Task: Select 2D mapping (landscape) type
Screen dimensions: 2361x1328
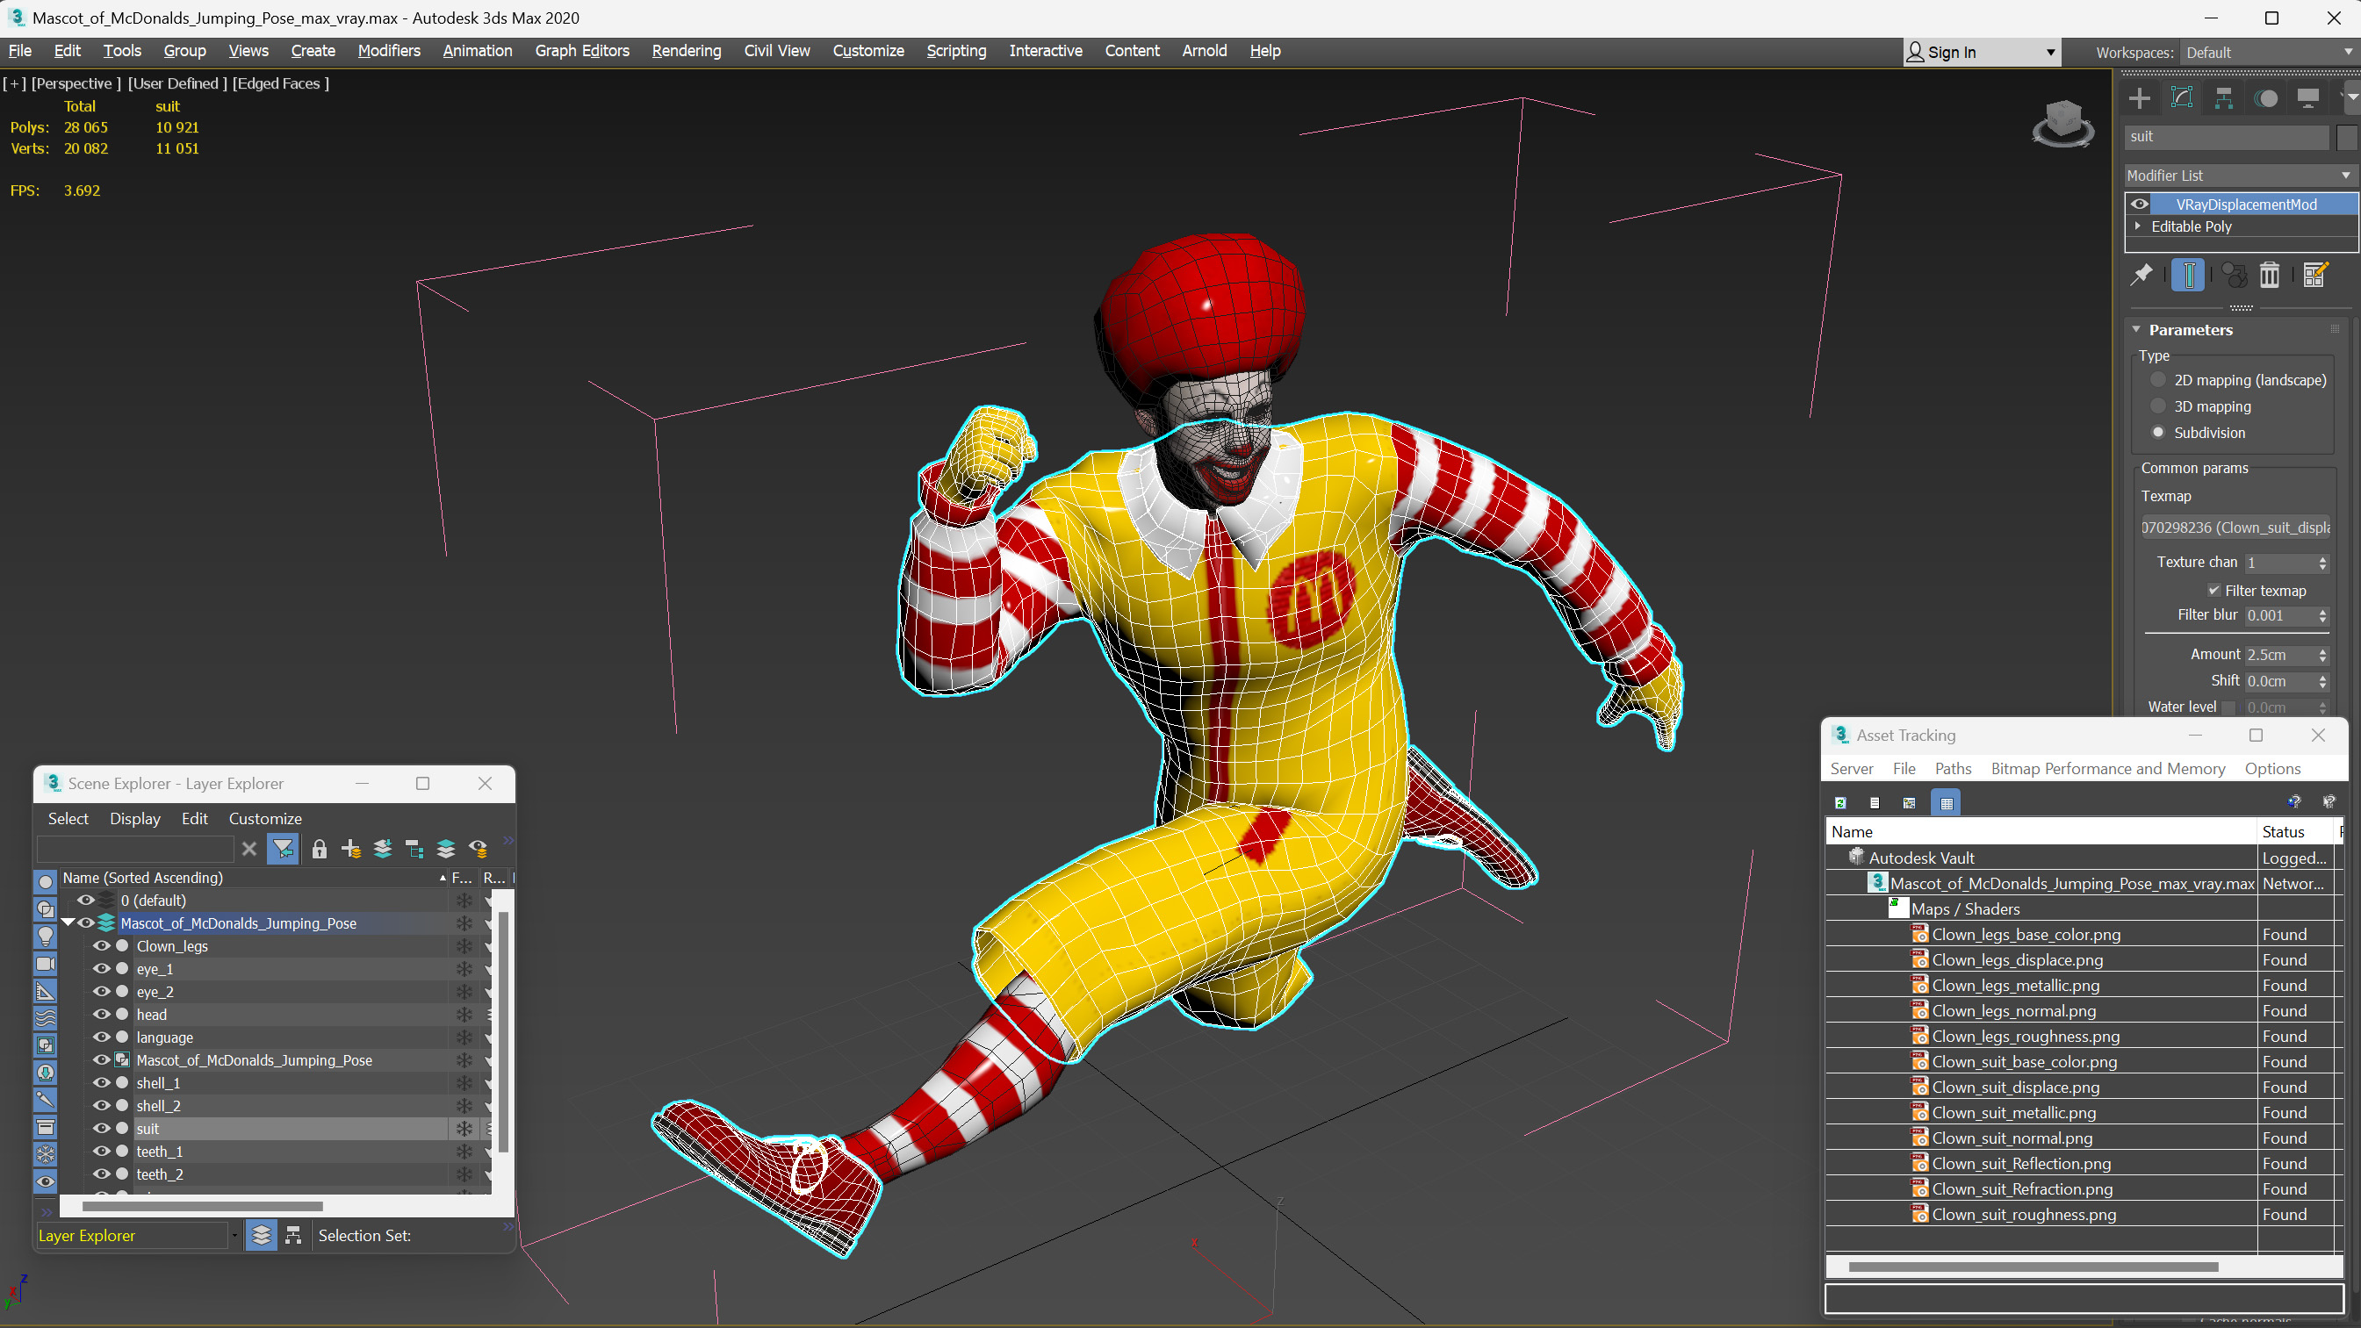Action: tap(2157, 379)
